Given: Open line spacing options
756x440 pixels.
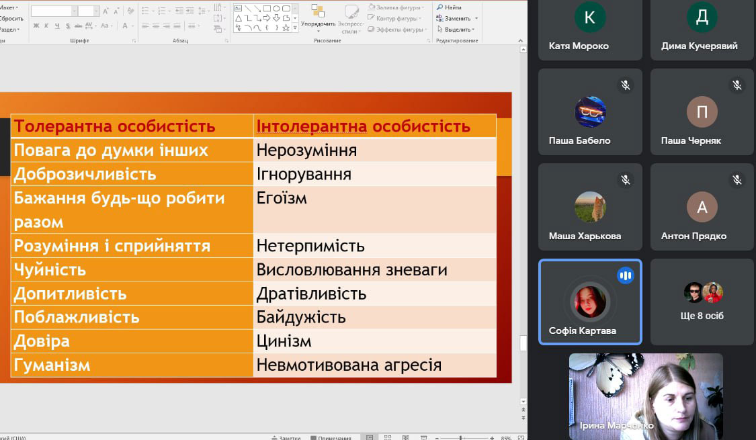Looking at the screenshot, I should coord(202,11).
